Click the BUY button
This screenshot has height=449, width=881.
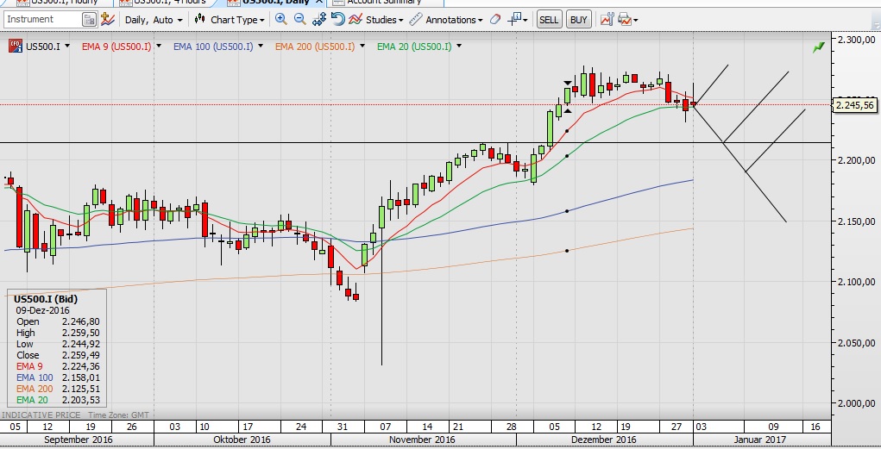pos(578,20)
